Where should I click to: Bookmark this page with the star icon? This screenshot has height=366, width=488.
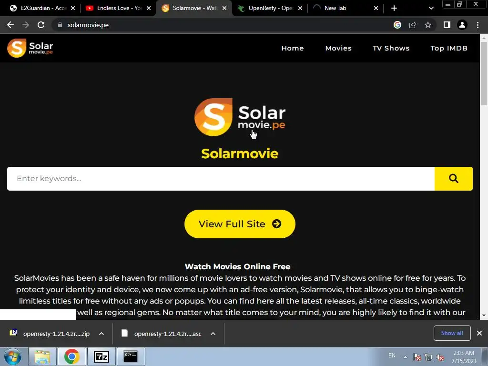point(428,25)
